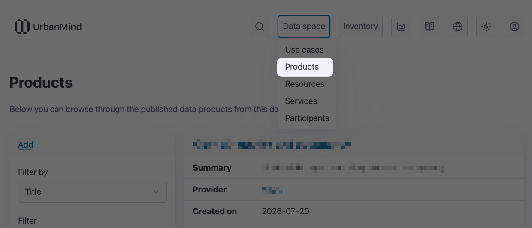
Task: Open the search magnifier icon
Action: pyautogui.click(x=260, y=27)
